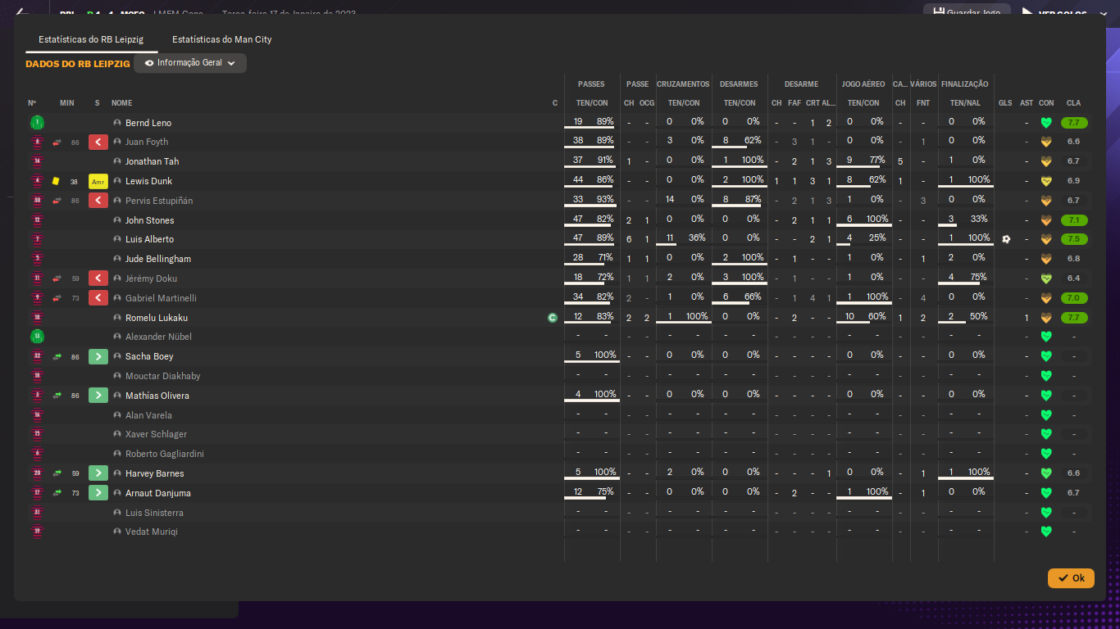Screen dimensions: 1120x629
Task: Sort by the CLA rating column header
Action: 1073,103
